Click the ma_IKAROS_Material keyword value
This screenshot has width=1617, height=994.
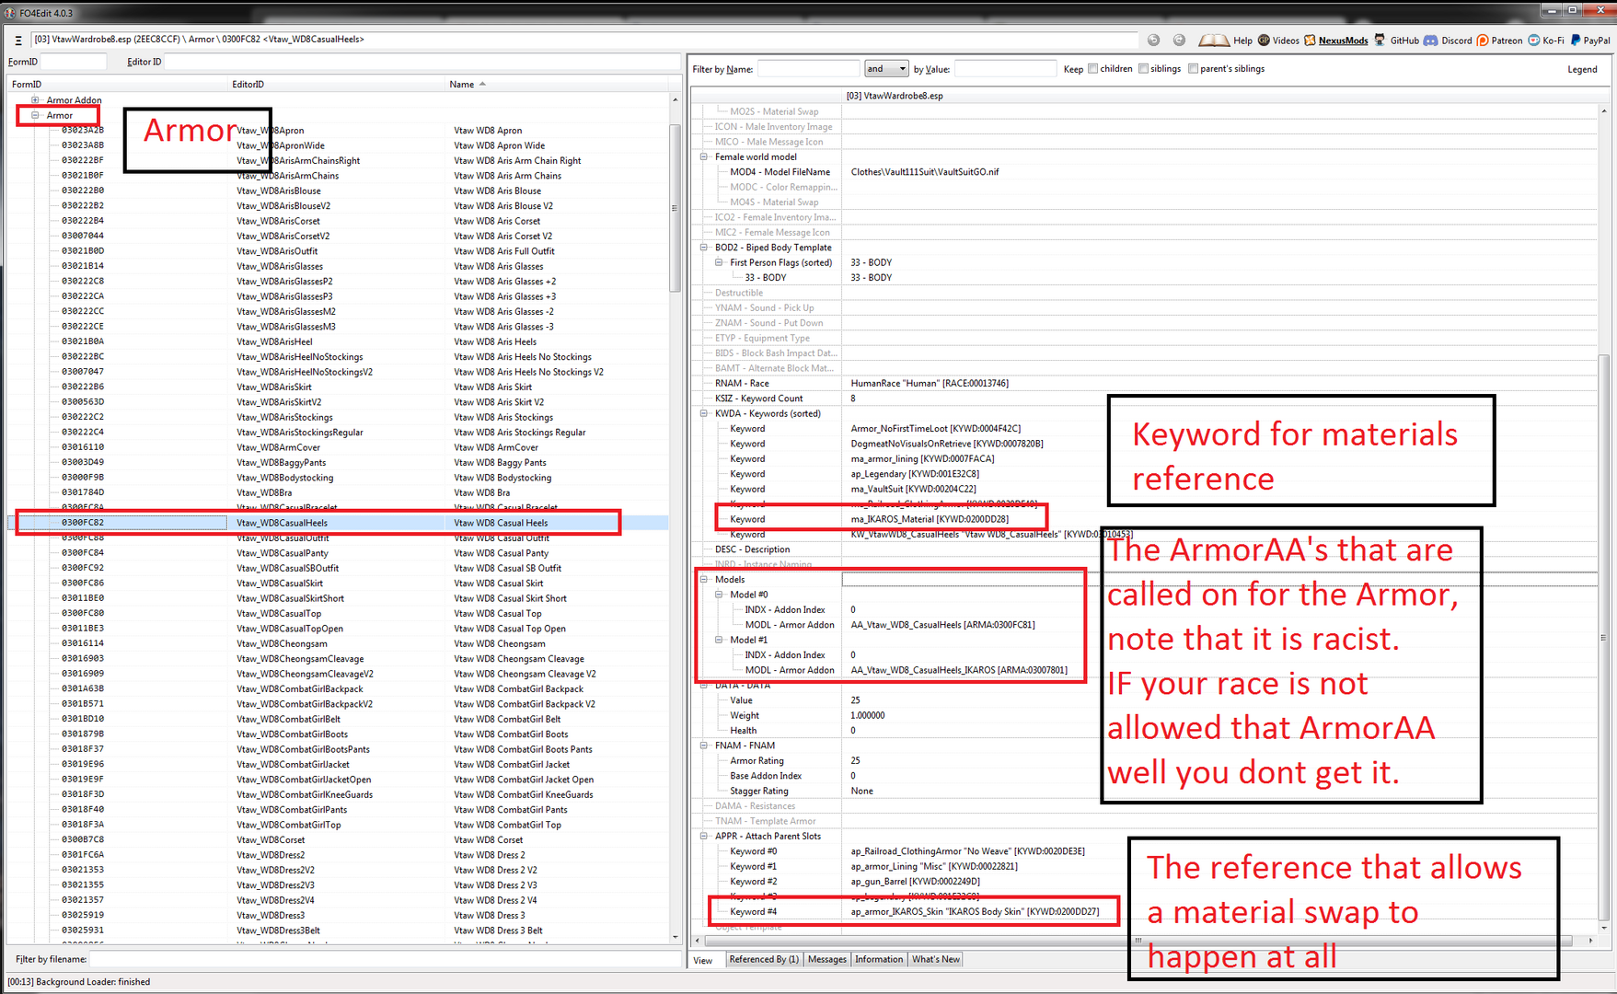click(930, 519)
